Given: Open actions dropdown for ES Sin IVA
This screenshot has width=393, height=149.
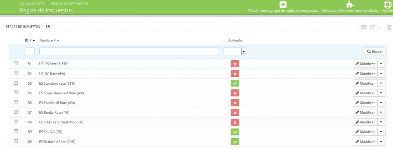Looking at the screenshot, I should point(381,132).
